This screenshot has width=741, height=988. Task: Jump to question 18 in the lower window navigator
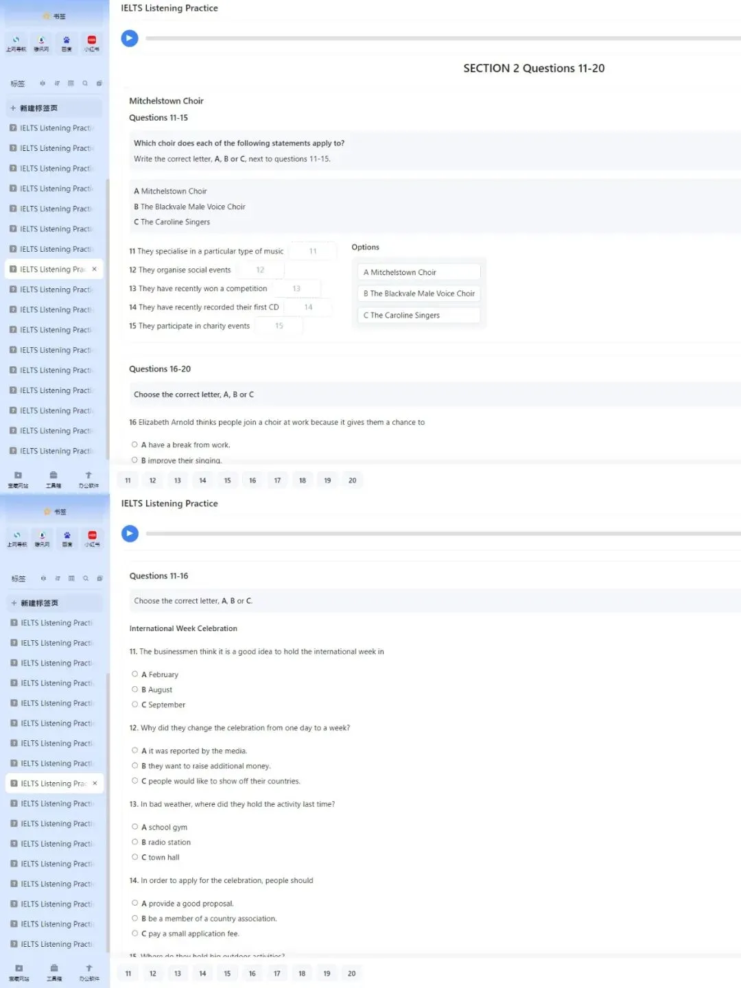302,973
